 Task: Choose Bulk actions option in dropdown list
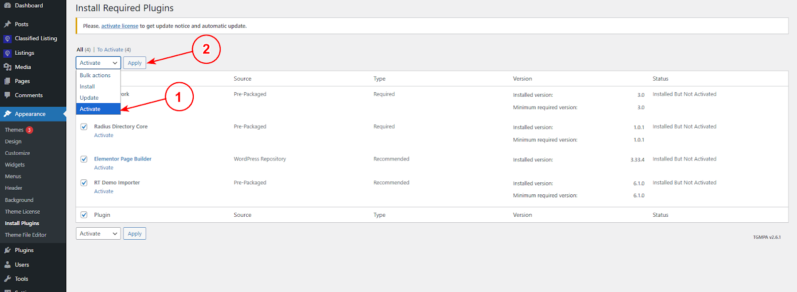click(x=98, y=75)
